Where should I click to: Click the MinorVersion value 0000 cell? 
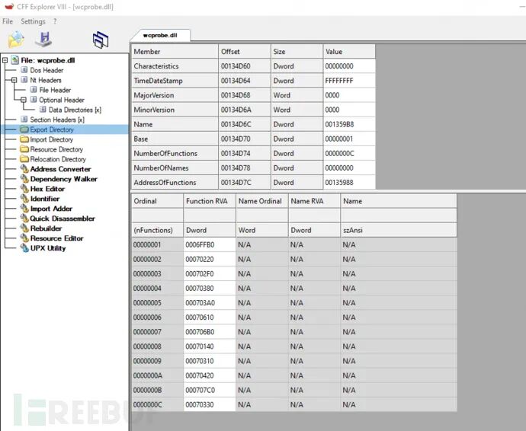coord(349,110)
